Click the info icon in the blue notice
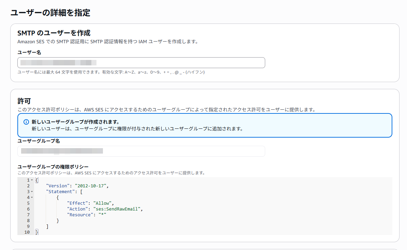The width and height of the screenshot is (407, 250). coord(26,122)
